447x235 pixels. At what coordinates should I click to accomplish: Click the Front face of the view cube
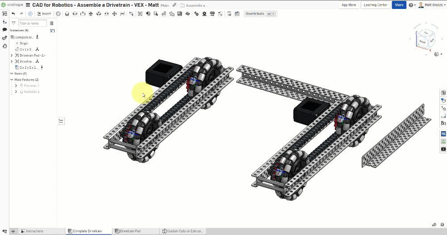tap(422, 42)
